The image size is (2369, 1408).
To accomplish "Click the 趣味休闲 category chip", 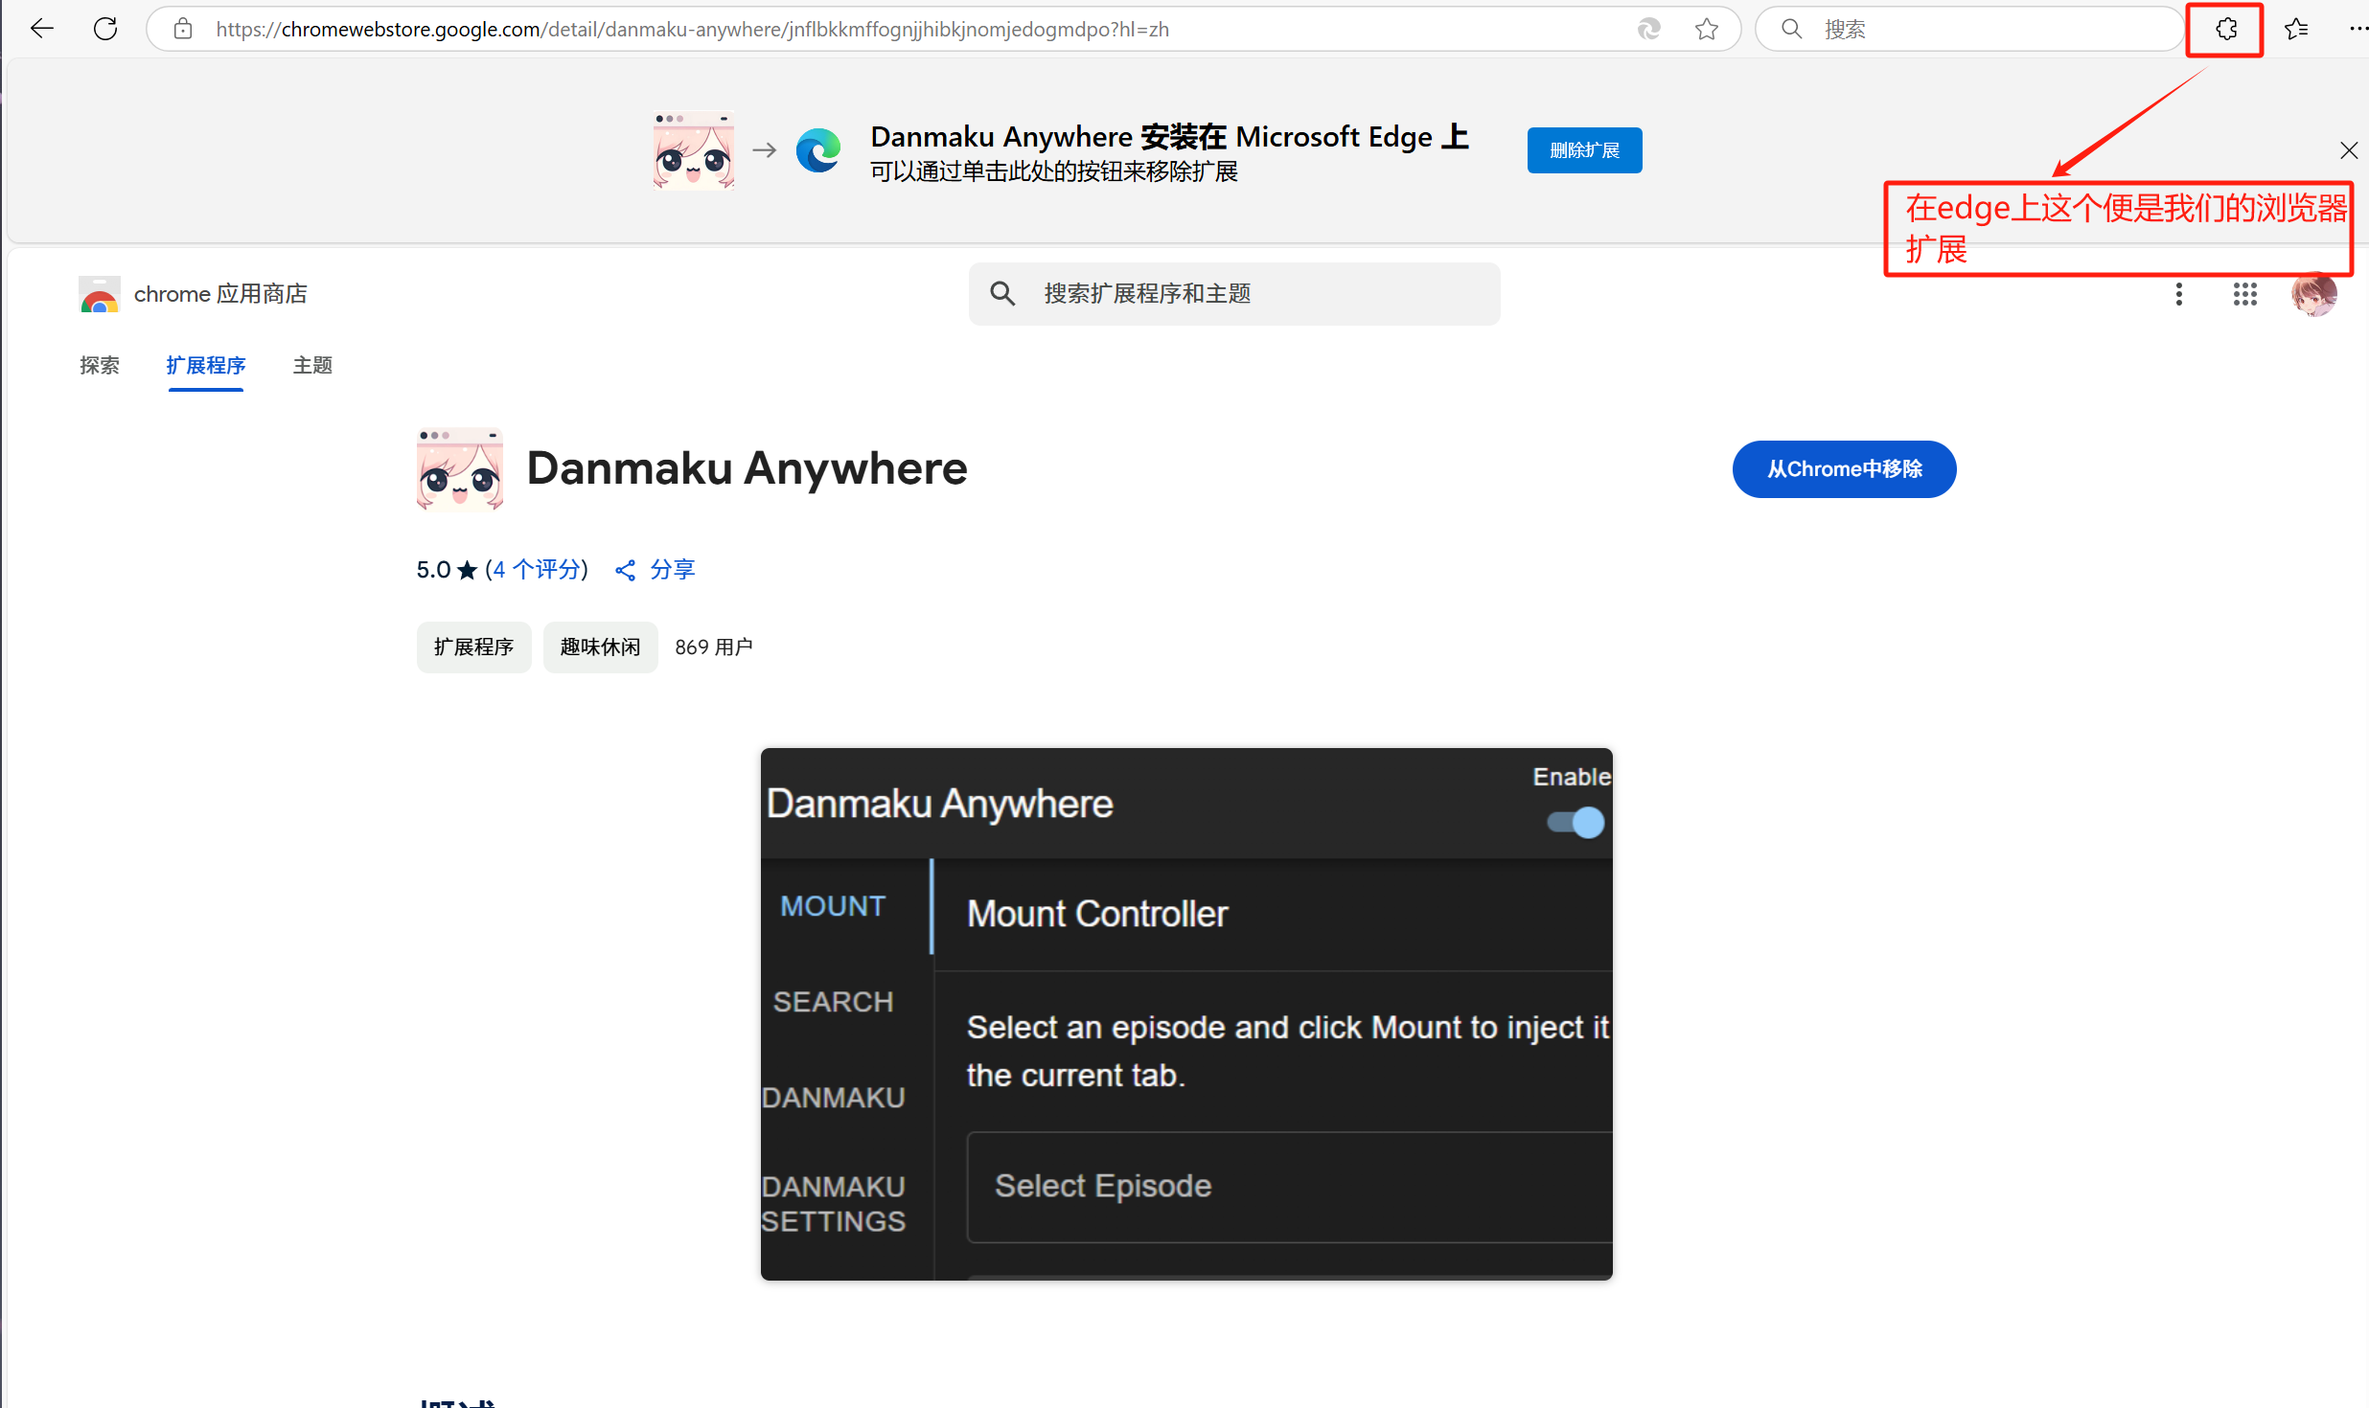I will click(x=600, y=647).
